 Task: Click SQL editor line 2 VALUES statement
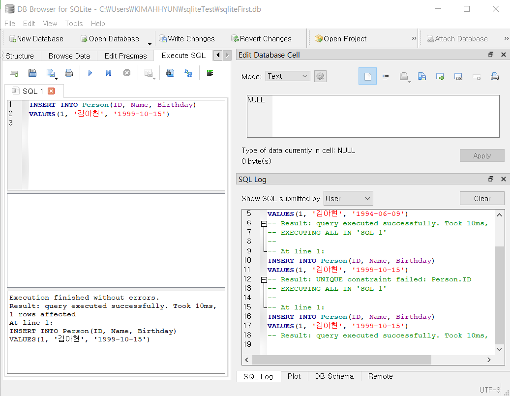pos(99,114)
